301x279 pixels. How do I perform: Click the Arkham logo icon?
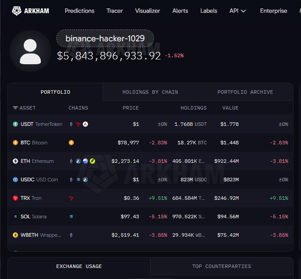coord(17,11)
